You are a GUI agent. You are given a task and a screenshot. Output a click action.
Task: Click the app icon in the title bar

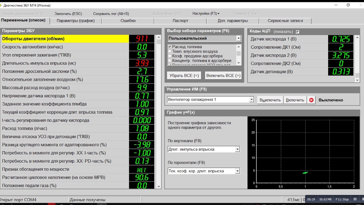coord(1,5)
